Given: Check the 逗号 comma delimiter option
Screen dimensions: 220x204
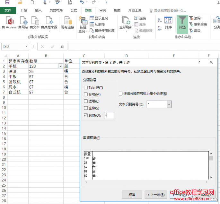Looking at the screenshot, I should point(86,101).
